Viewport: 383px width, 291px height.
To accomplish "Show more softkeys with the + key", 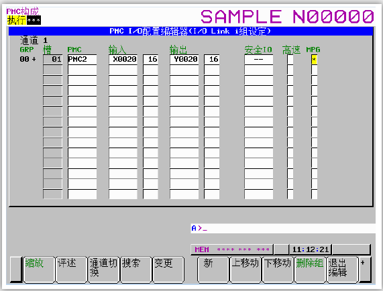I will click(365, 270).
